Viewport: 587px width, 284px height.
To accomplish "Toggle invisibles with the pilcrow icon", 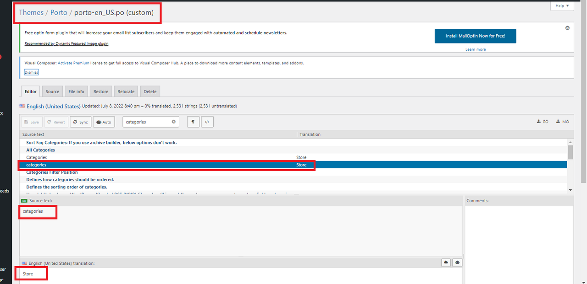I will 193,122.
